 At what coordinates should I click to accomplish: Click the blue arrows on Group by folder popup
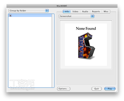pyautogui.click(x=47, y=11)
